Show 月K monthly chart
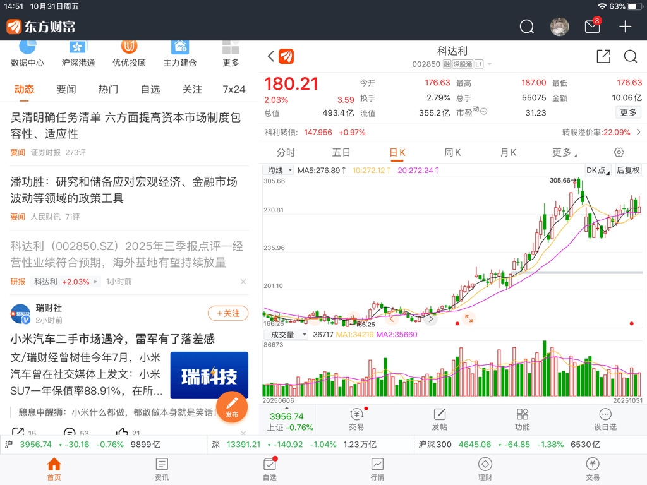The image size is (647, 485). (508, 153)
